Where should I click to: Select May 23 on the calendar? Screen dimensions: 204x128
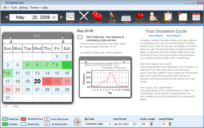pos(67,81)
